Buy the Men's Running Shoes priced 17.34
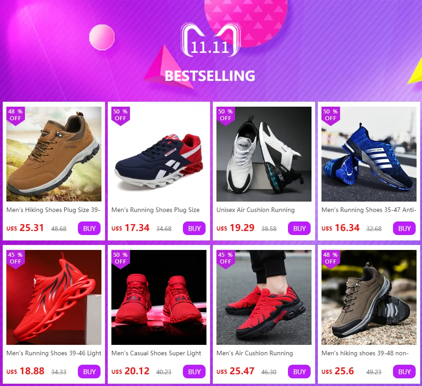The image size is (422, 386). (x=194, y=228)
